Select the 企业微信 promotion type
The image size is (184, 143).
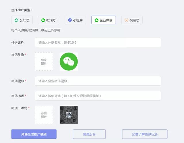tap(103, 20)
